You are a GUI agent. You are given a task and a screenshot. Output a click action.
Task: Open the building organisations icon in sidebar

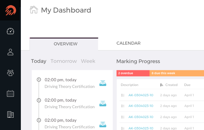pyautogui.click(x=10, y=115)
